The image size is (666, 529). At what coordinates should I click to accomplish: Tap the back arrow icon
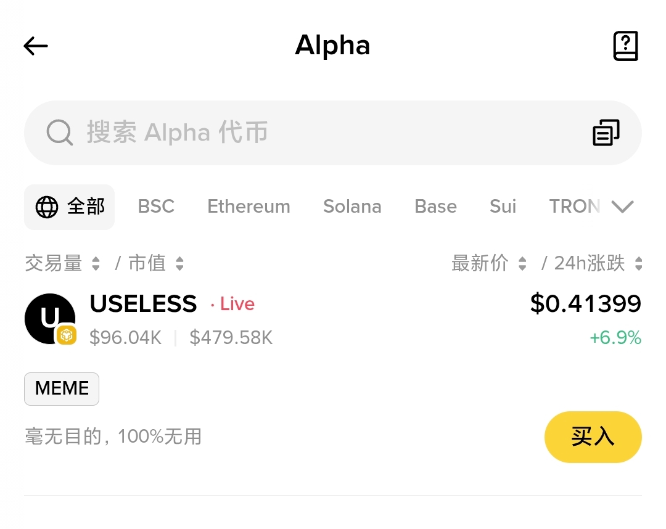point(36,46)
